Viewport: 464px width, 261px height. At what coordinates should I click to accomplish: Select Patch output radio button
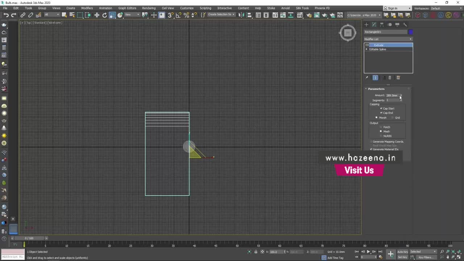(381, 127)
